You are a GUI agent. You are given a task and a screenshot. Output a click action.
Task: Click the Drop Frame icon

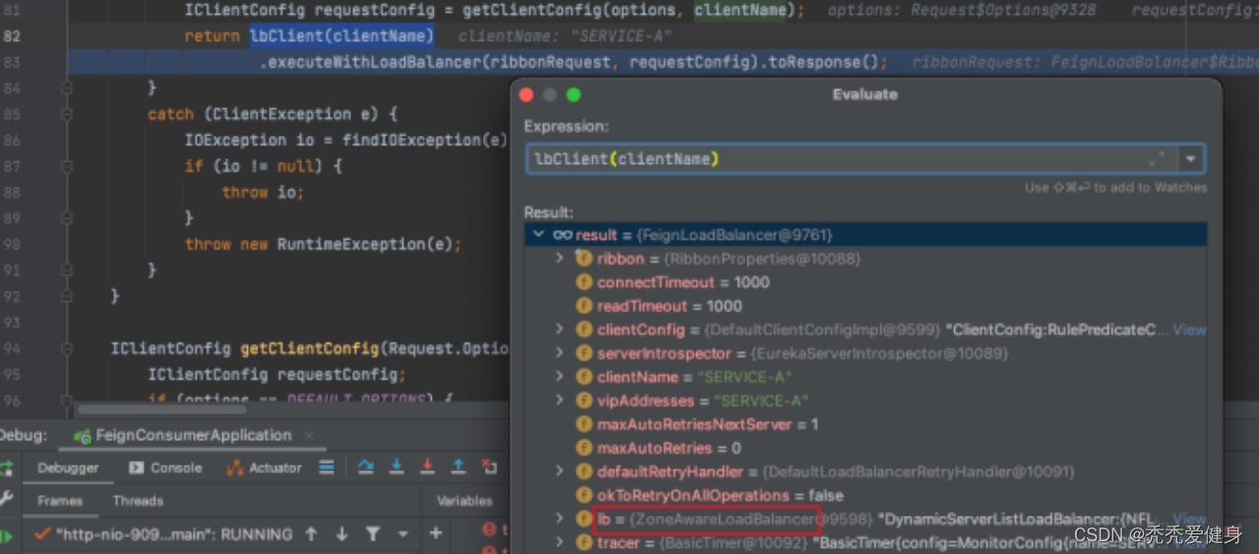tap(488, 468)
